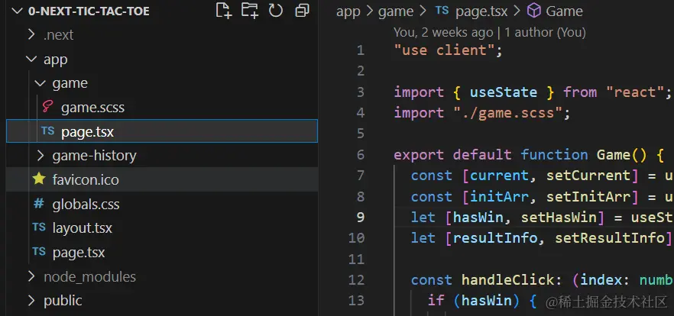
Task: Click 'setHasWin' on line 9
Action: point(559,218)
